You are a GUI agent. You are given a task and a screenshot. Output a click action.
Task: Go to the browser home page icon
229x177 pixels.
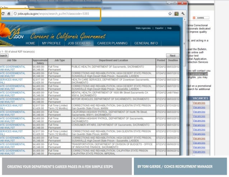tap(9, 14)
